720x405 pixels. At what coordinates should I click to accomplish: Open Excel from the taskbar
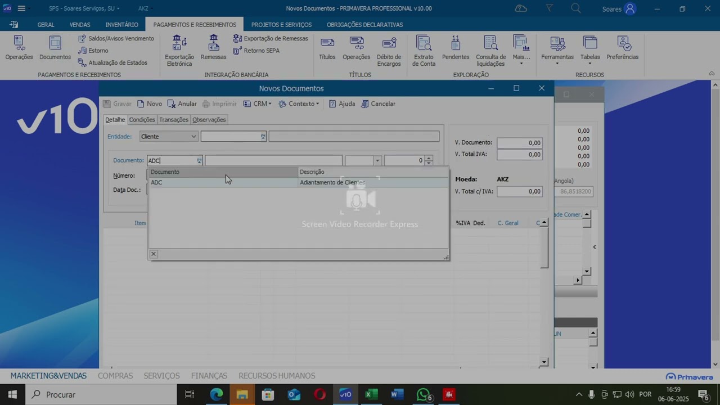[371, 394]
